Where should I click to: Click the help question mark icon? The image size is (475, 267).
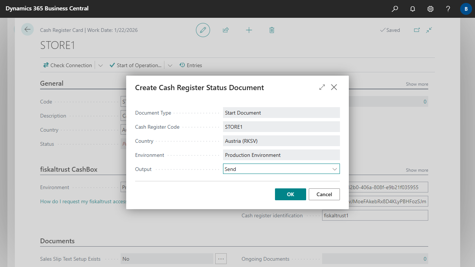(x=448, y=9)
